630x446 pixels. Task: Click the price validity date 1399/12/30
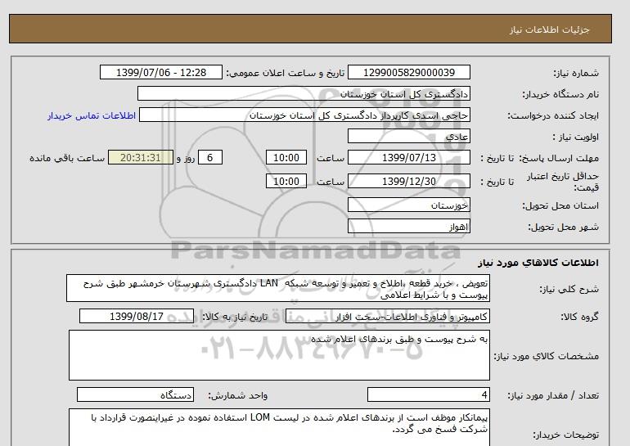point(408,181)
